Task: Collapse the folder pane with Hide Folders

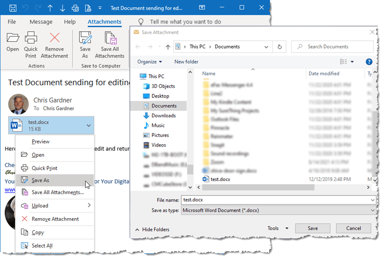Action: [x=152, y=229]
